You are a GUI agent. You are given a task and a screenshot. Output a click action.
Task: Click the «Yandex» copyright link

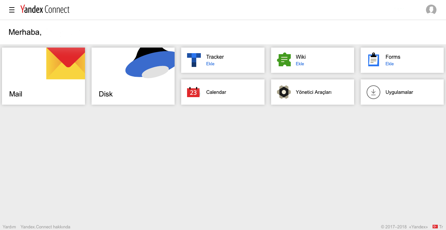418,227
